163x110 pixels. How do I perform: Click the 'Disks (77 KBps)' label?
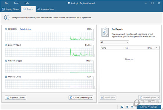(14, 45)
